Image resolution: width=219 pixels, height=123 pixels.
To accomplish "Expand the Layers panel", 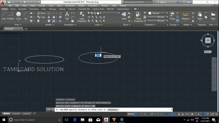I will tap(99, 25).
